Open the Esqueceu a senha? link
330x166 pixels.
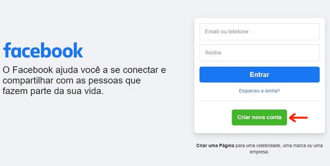(x=259, y=91)
